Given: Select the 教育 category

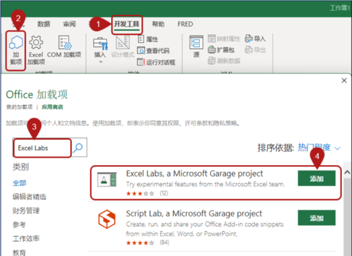Looking at the screenshot, I should 20,253.
